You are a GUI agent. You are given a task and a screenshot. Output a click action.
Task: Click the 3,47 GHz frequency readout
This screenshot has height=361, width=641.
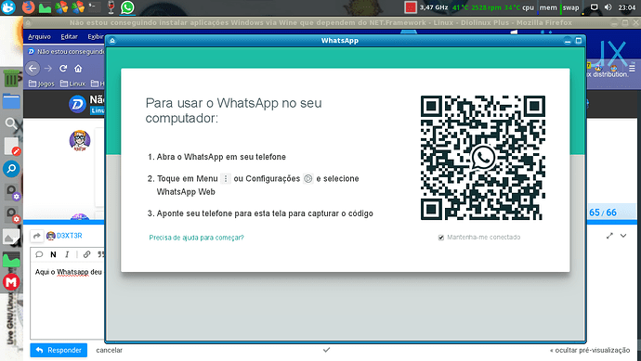(434, 7)
